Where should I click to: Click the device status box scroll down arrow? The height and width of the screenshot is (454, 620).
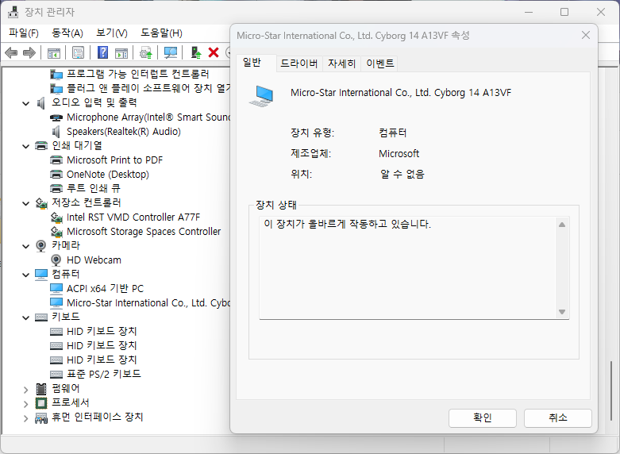click(562, 312)
